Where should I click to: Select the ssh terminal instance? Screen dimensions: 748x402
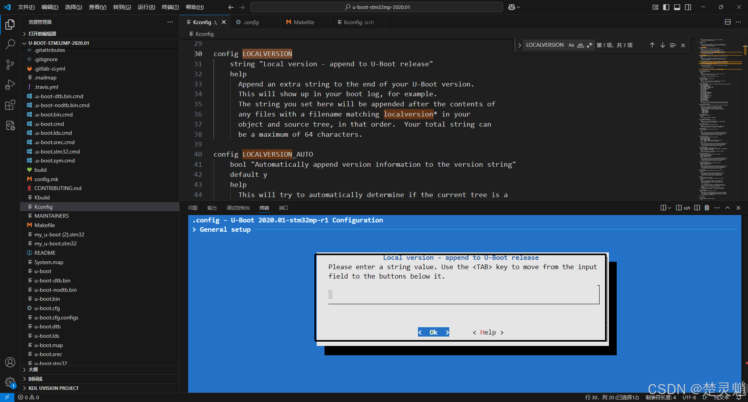click(x=683, y=208)
